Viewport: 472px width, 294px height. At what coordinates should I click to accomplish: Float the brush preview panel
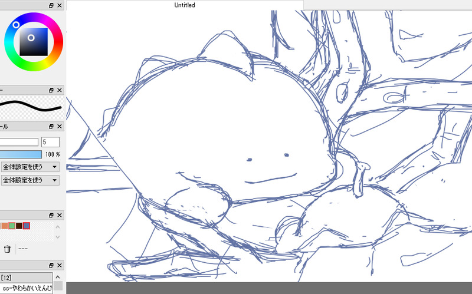point(51,90)
